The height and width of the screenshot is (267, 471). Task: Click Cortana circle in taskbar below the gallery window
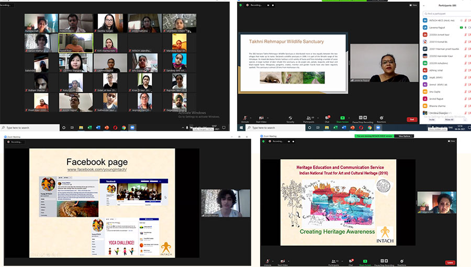click(x=64, y=127)
